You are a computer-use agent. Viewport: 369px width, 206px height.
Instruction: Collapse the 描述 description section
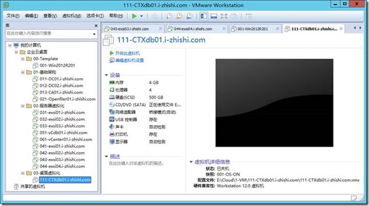(x=107, y=156)
